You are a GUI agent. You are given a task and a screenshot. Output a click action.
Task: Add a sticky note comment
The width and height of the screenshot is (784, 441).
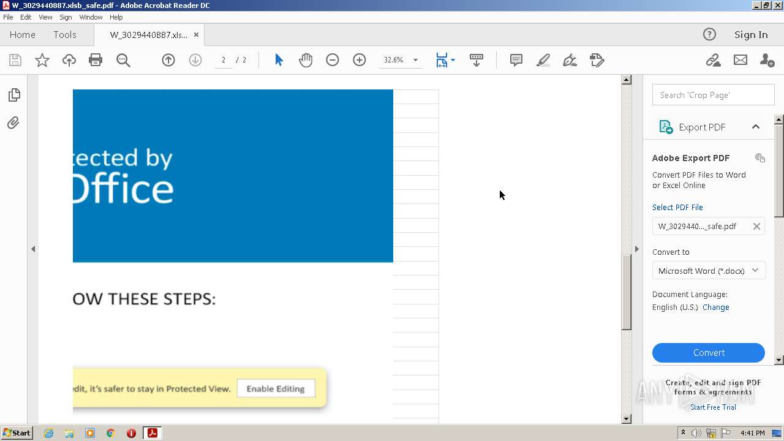click(x=516, y=60)
